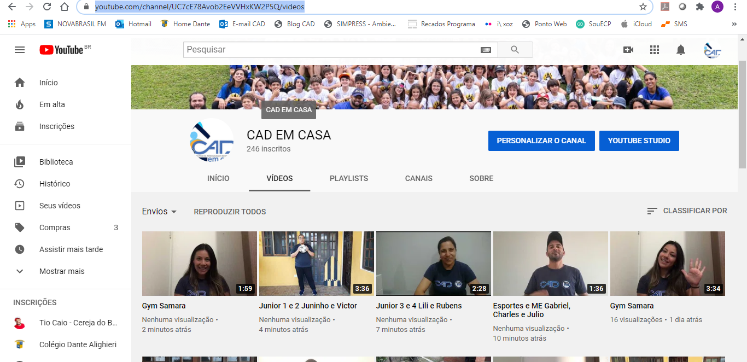Open the YouTube apps grid icon

[x=655, y=50]
